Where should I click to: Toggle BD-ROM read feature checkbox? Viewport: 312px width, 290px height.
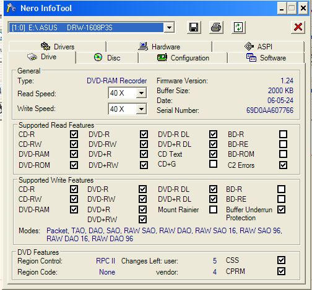(283, 154)
